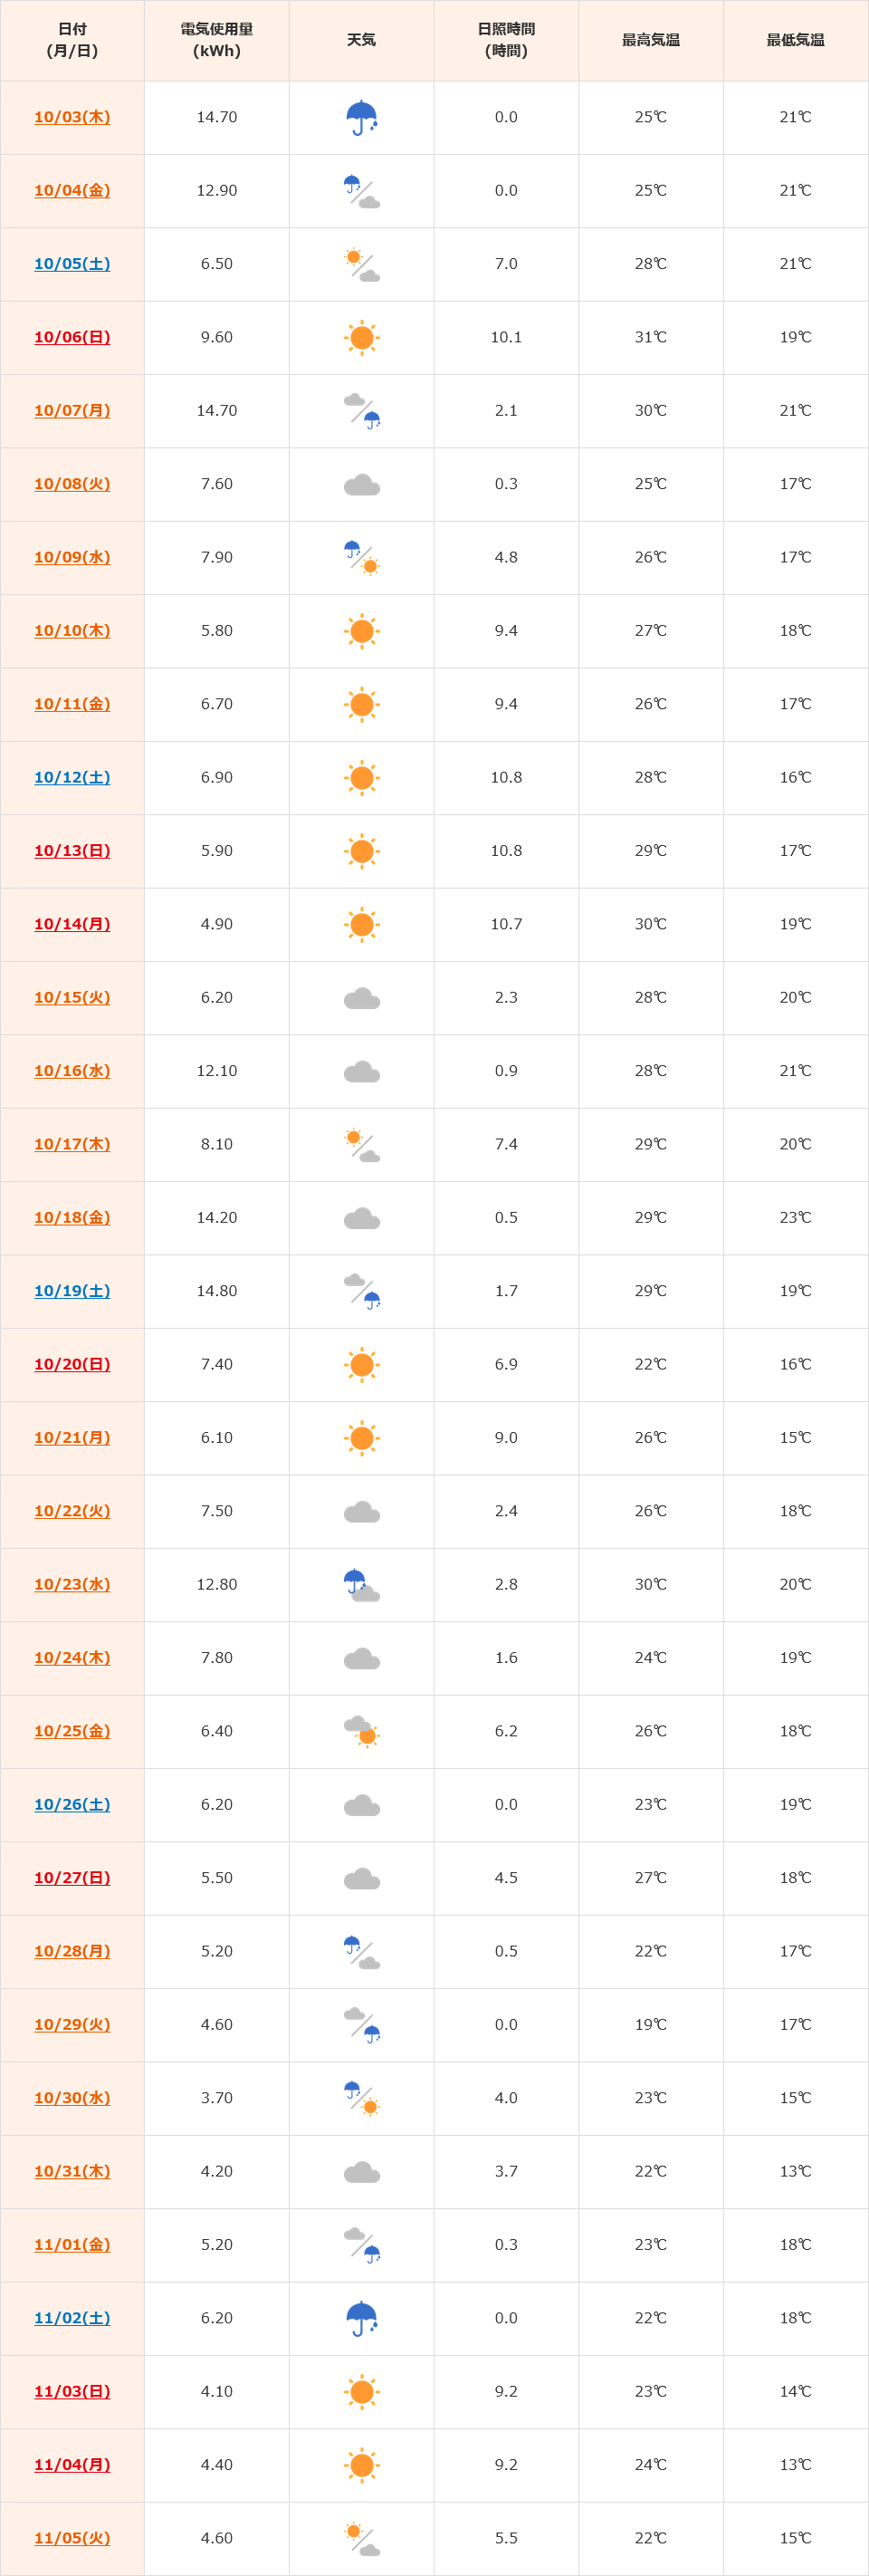Click rain-then-sun icon for 10/09
This screenshot has width=869, height=2576.
pos(361,558)
